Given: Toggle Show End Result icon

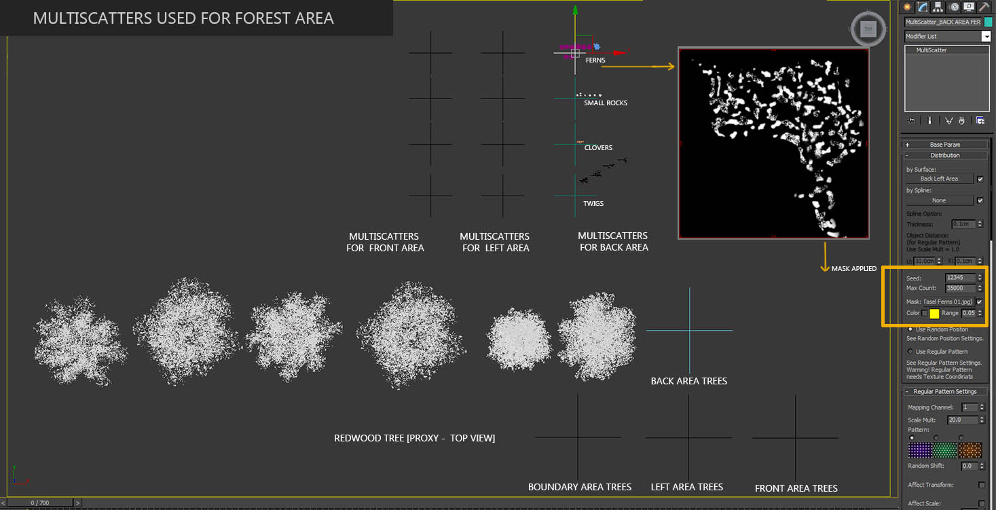Looking at the screenshot, I should coord(929,120).
